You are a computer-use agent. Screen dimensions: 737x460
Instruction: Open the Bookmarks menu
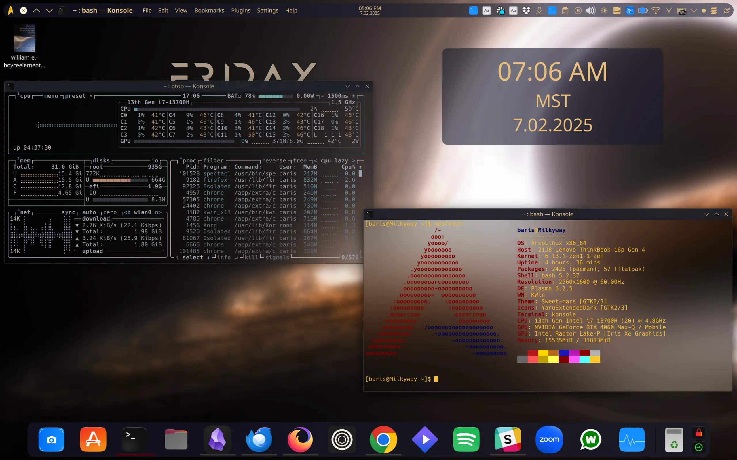tap(209, 10)
